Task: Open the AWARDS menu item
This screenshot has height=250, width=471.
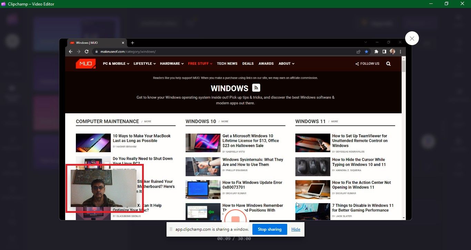Action: [266, 64]
